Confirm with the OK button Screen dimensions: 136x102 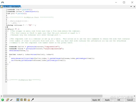point(119,100)
